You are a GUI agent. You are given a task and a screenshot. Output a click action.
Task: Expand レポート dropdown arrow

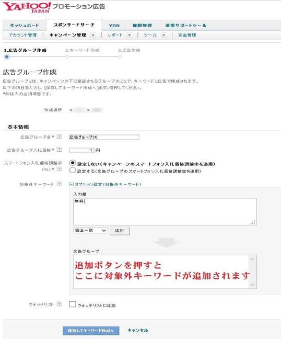click(130, 35)
